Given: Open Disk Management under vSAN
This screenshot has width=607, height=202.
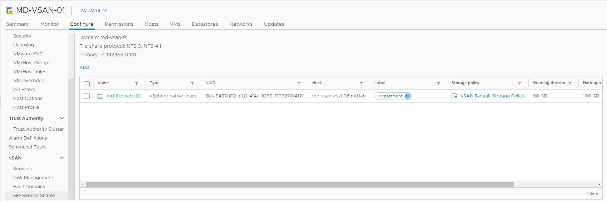Looking at the screenshot, I should 33,178.
